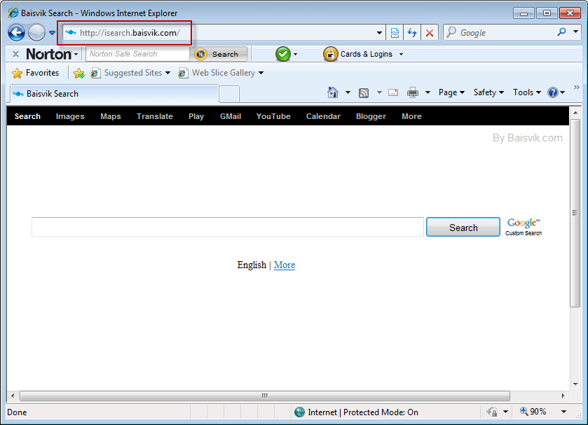Click the Read Mail envelope icon

(393, 92)
